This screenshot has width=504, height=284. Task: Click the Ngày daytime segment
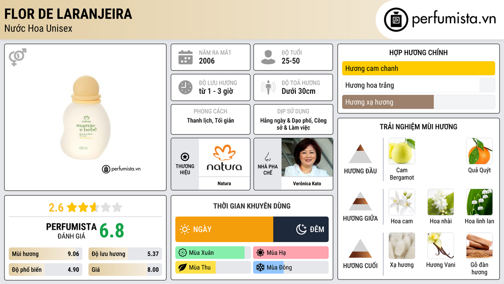pos(224,229)
